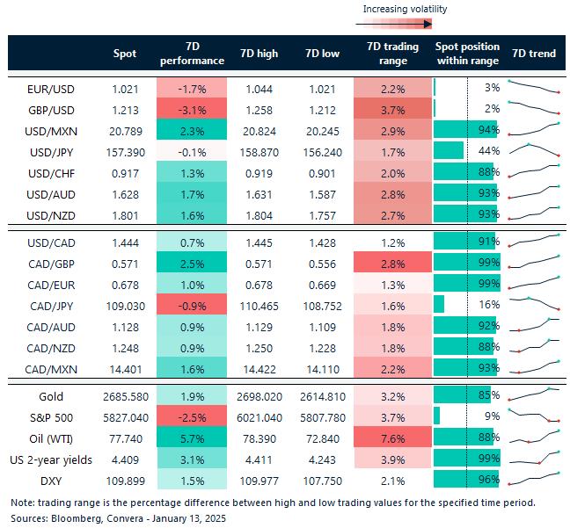This screenshot has width=570, height=528.
Task: Select the US 2-year yields trend sparkline
Action: 535,458
